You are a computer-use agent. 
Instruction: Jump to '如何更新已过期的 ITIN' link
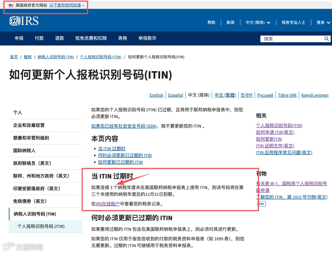point(120,162)
